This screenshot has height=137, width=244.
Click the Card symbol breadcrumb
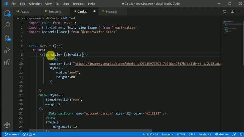[69, 18]
